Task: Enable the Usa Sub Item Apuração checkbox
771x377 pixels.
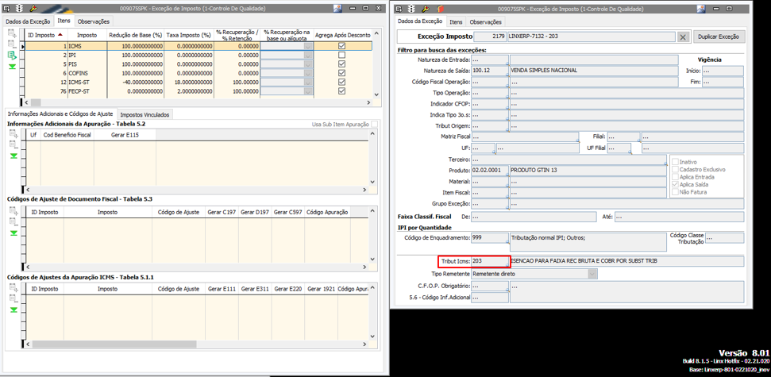Action: (x=376, y=125)
